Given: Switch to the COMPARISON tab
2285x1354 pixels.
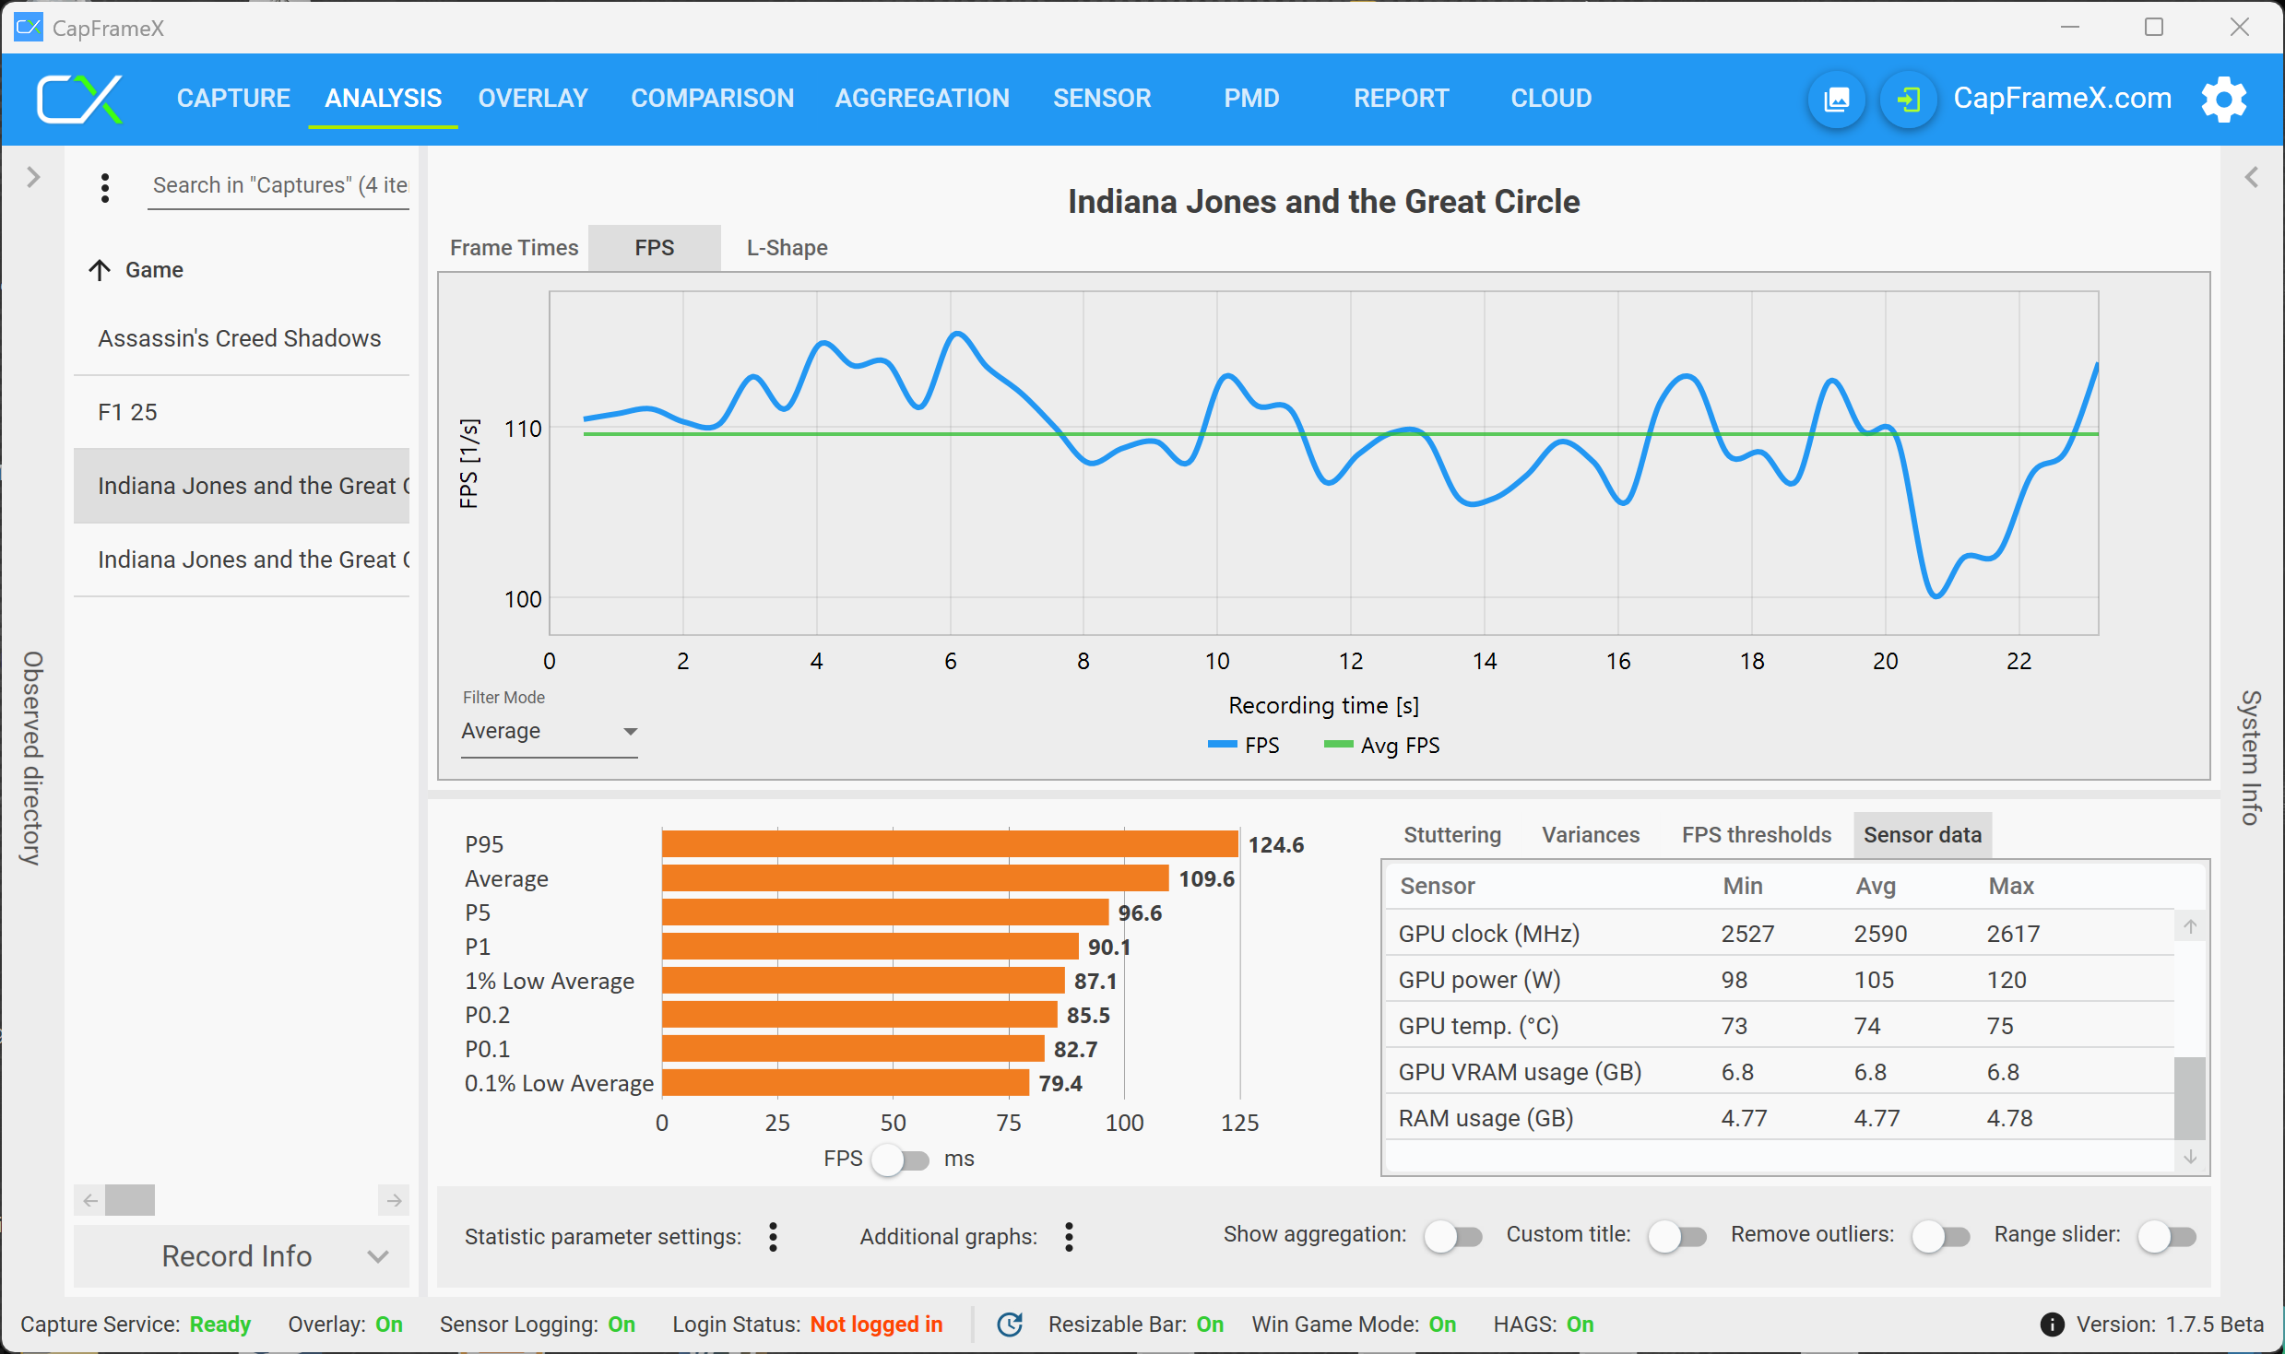Looking at the screenshot, I should coord(712,99).
